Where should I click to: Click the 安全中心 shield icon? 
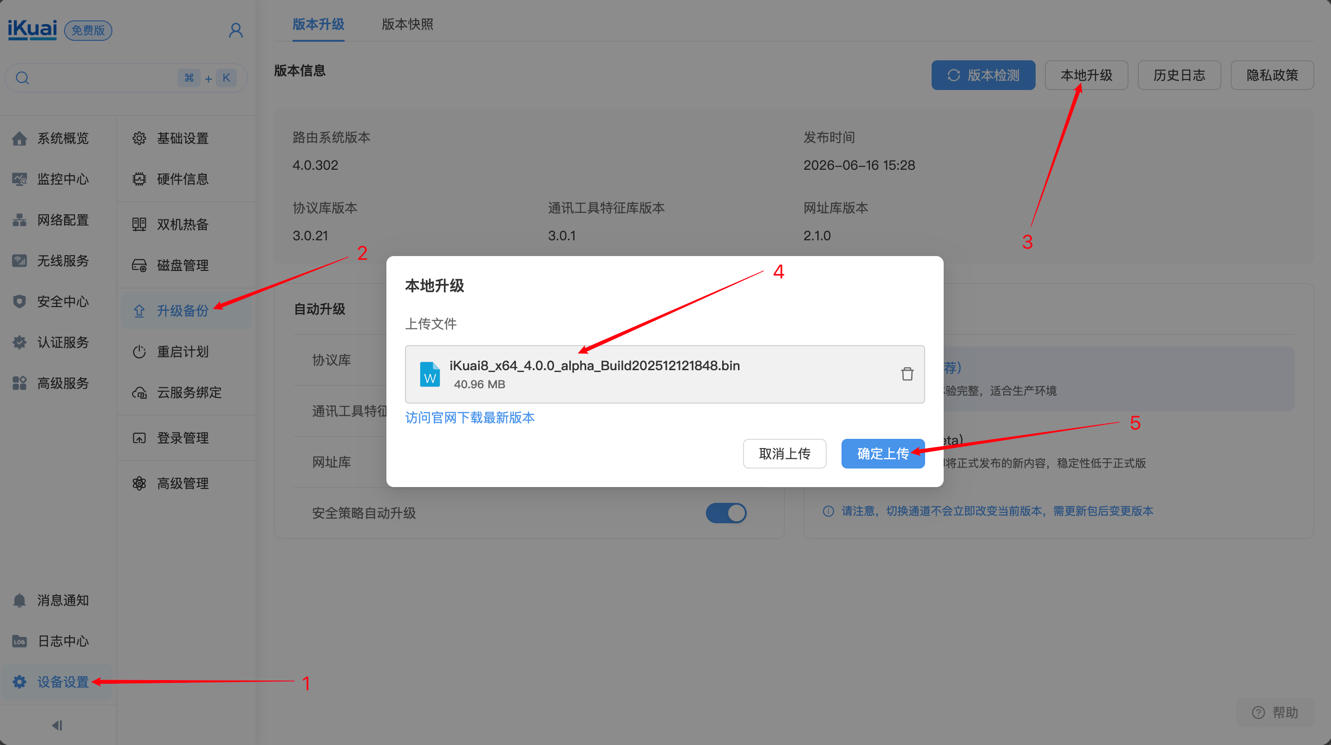(x=19, y=302)
